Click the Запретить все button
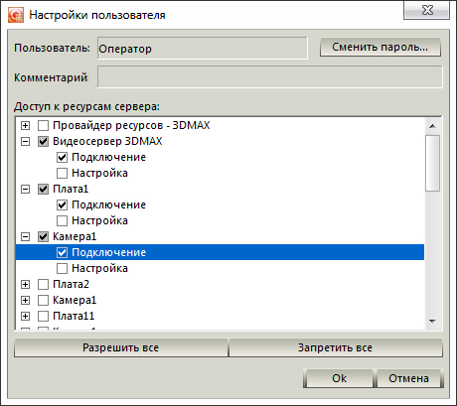Screen dimensions: 457x406 click(336, 347)
